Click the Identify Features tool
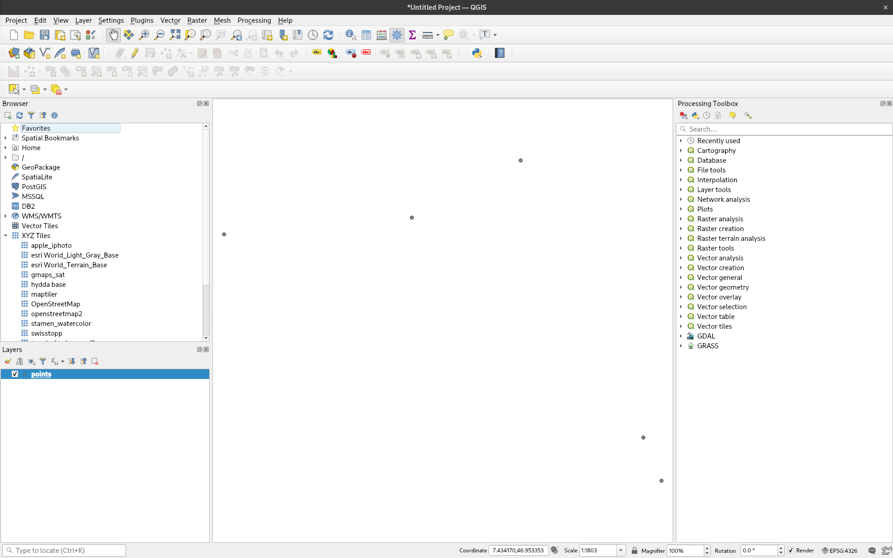893x558 pixels. [351, 35]
